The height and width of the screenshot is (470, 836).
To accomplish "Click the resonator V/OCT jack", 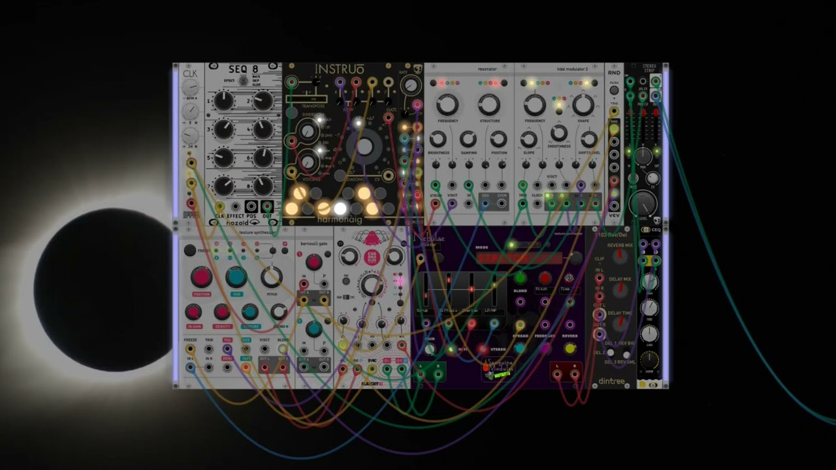I will click(x=452, y=204).
